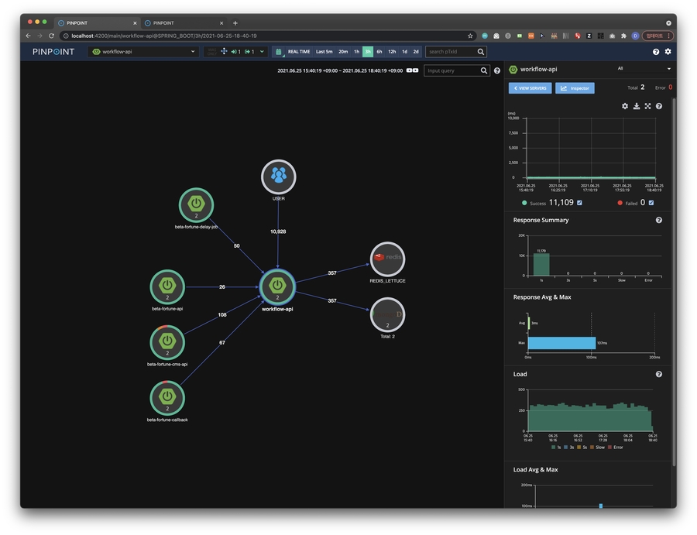Screen dimensions: 697x535
Task: Open the Inspector button
Action: coord(575,88)
